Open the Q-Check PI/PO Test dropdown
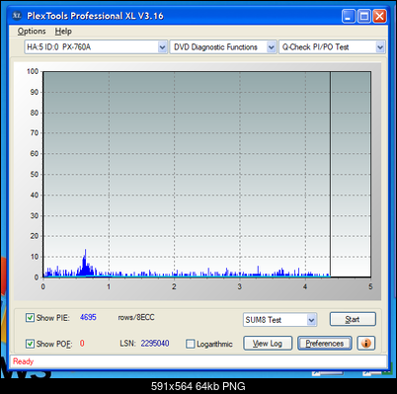 coord(332,47)
